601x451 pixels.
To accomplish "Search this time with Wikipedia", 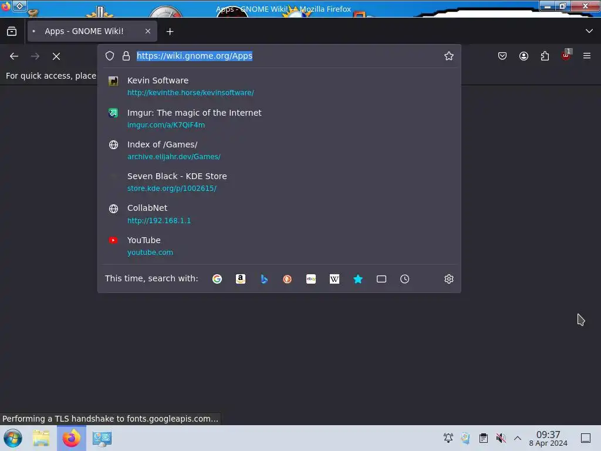I will click(x=334, y=279).
